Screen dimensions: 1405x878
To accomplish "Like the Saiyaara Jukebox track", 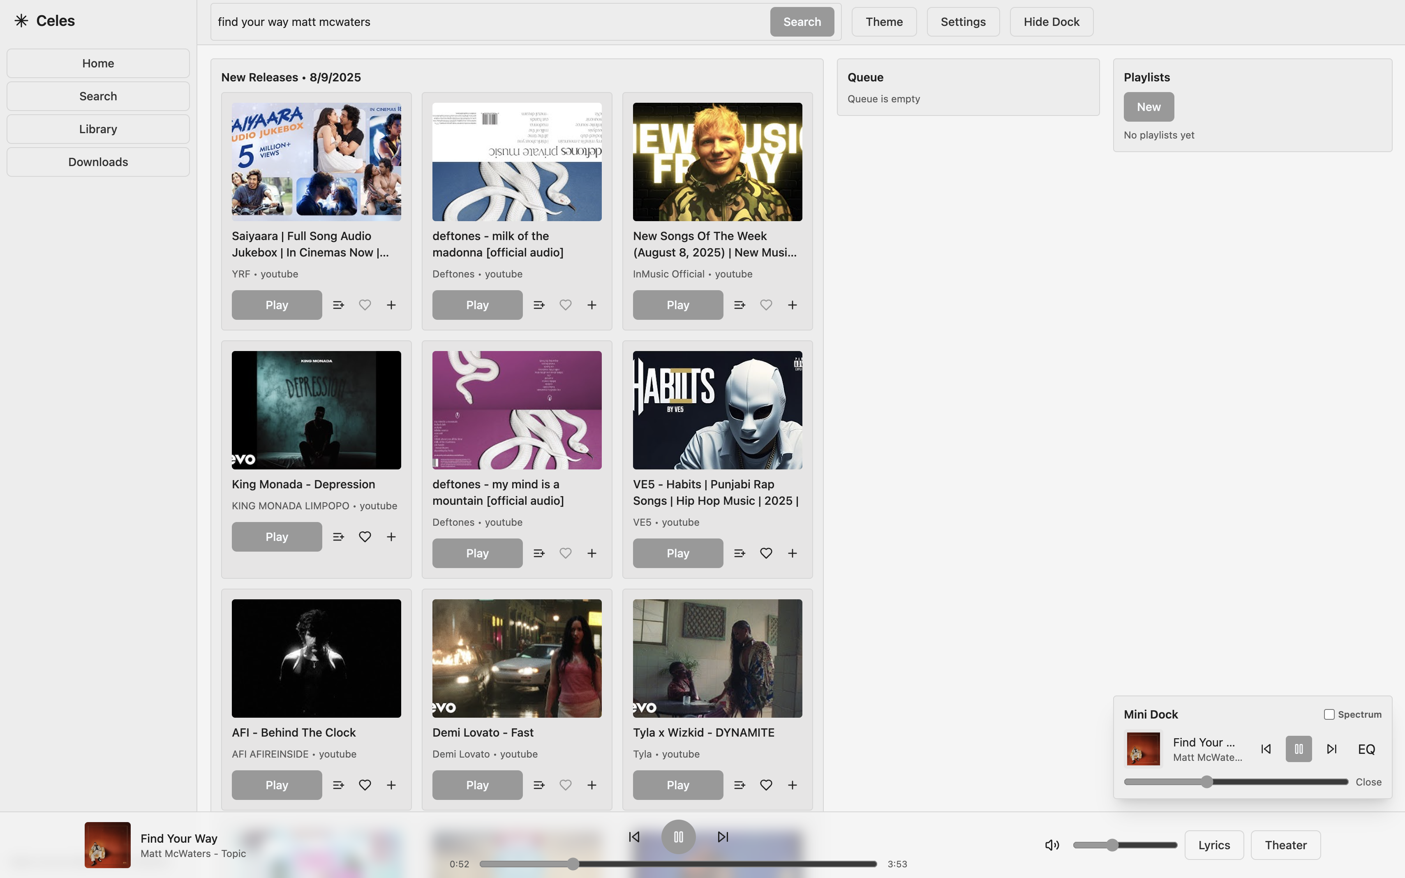I will pos(365,305).
